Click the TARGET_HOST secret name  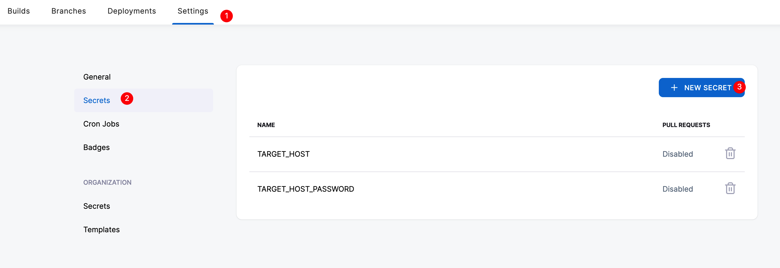[x=283, y=154]
